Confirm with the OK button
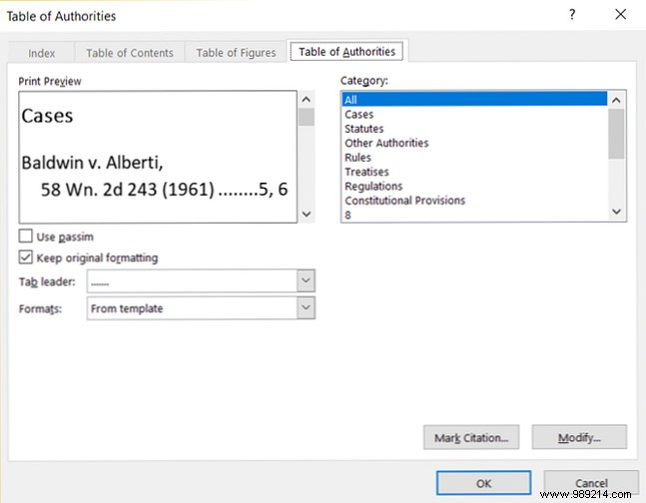The width and height of the screenshot is (646, 503). click(483, 483)
